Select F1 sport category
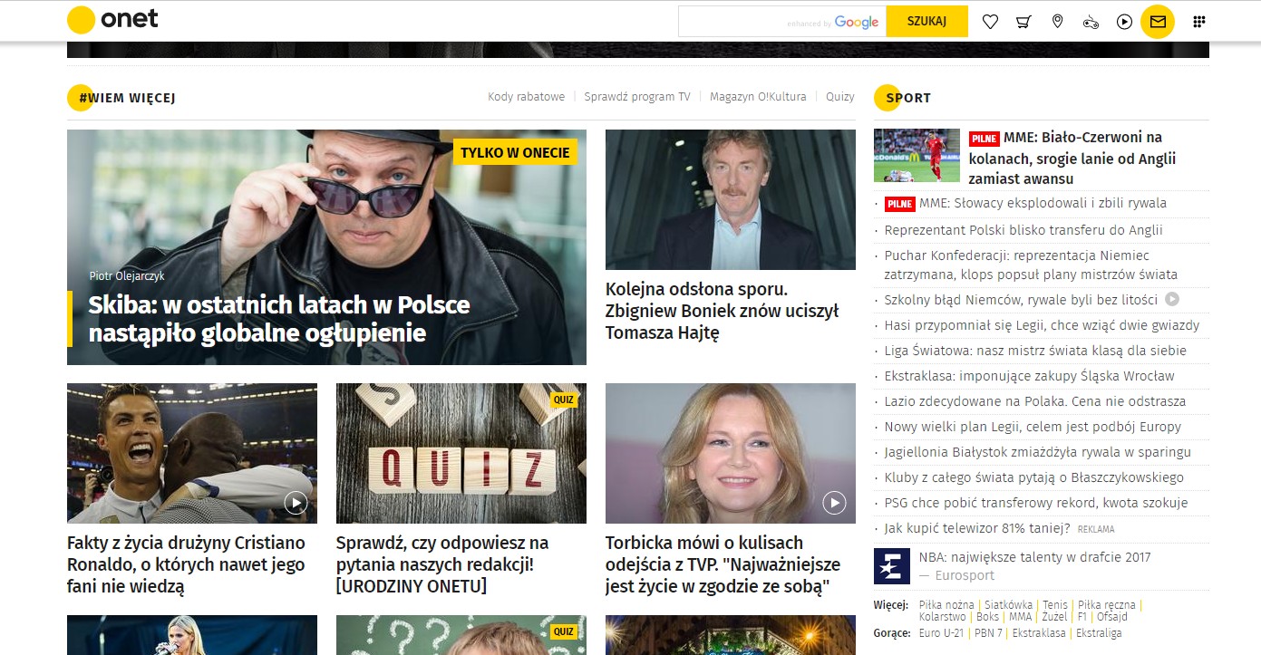Screen dimensions: 1261x655 tap(1082, 616)
